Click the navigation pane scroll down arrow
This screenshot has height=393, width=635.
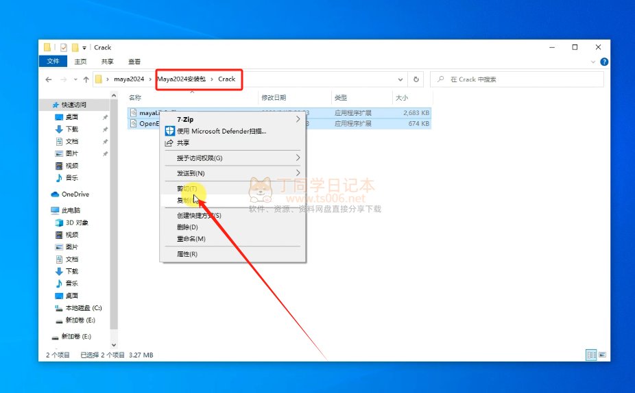coord(114,345)
